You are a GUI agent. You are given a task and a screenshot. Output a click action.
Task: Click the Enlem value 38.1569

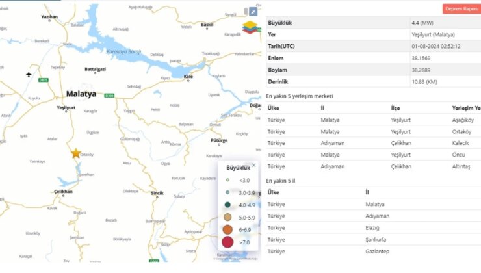coord(421,58)
